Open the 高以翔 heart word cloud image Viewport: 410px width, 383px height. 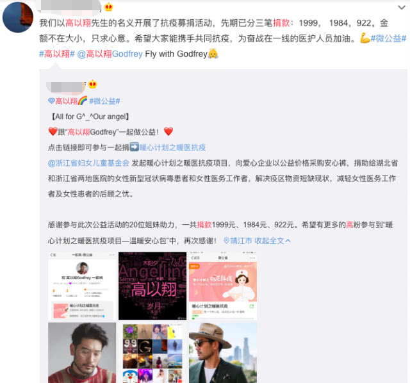pos(152,286)
